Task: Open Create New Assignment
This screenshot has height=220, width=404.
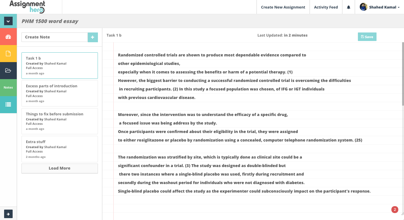Action: click(x=283, y=7)
